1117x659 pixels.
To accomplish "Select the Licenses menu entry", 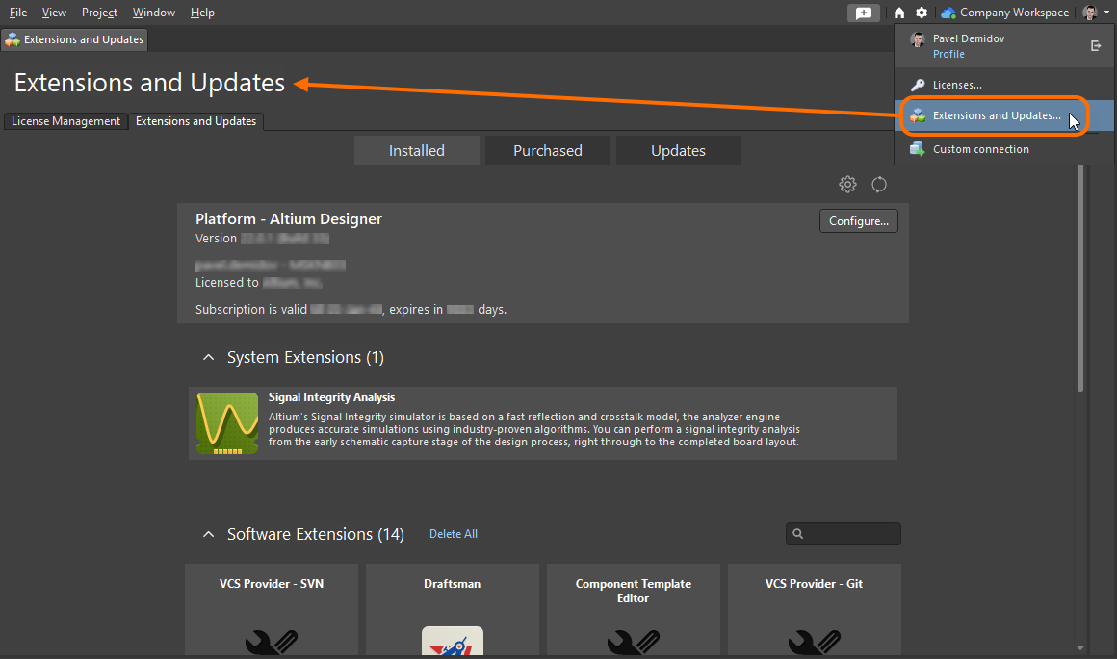I will coord(957,85).
